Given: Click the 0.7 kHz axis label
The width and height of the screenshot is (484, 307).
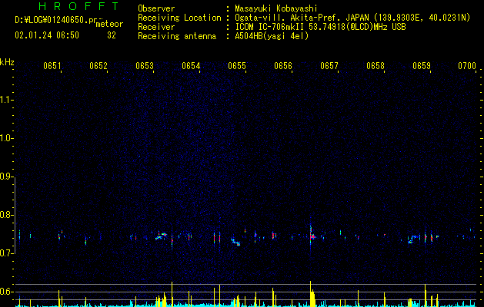Looking at the screenshot, I should pos(7,253).
